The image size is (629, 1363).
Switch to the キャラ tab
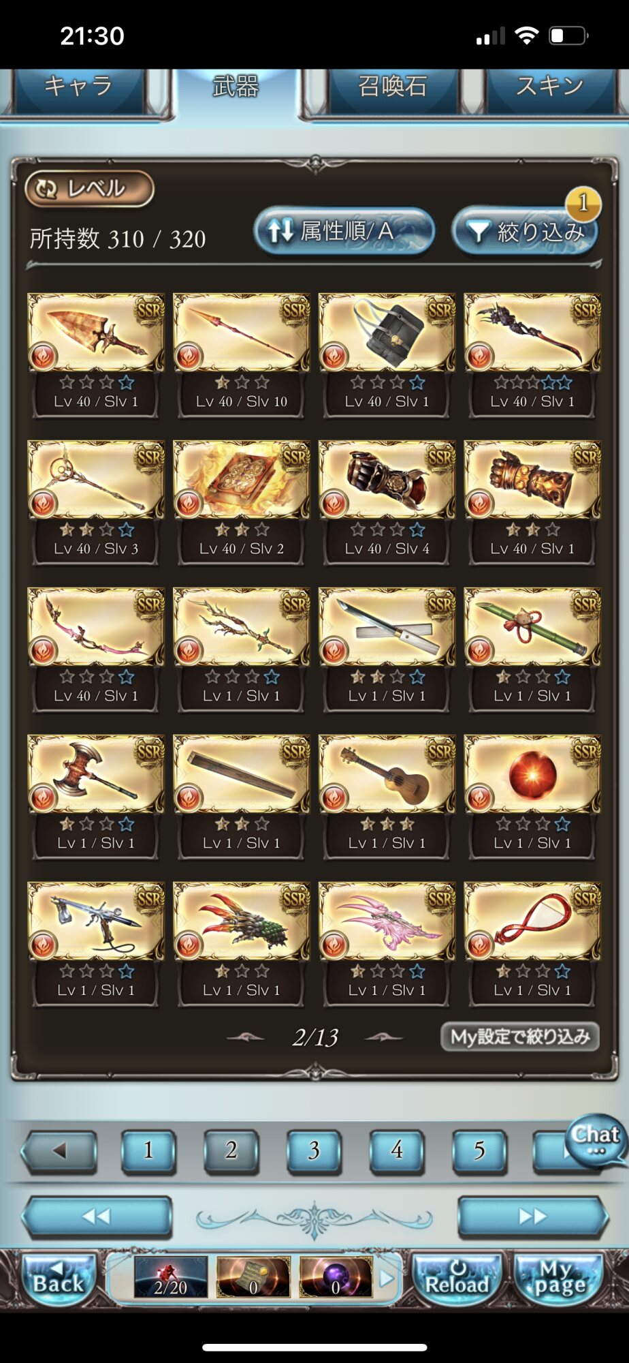click(x=78, y=87)
